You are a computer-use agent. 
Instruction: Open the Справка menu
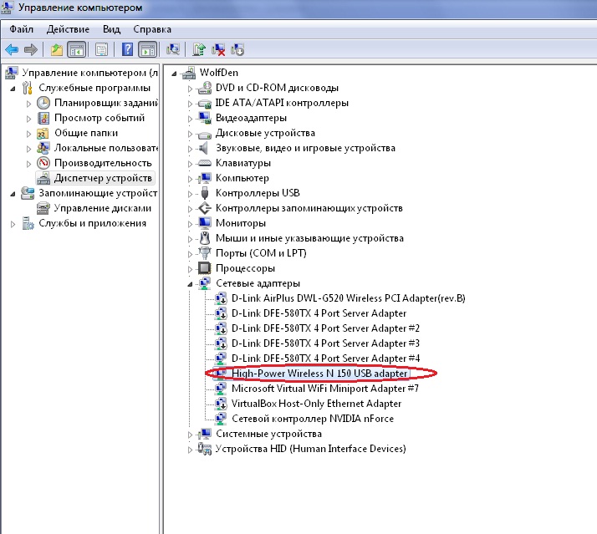pos(152,28)
